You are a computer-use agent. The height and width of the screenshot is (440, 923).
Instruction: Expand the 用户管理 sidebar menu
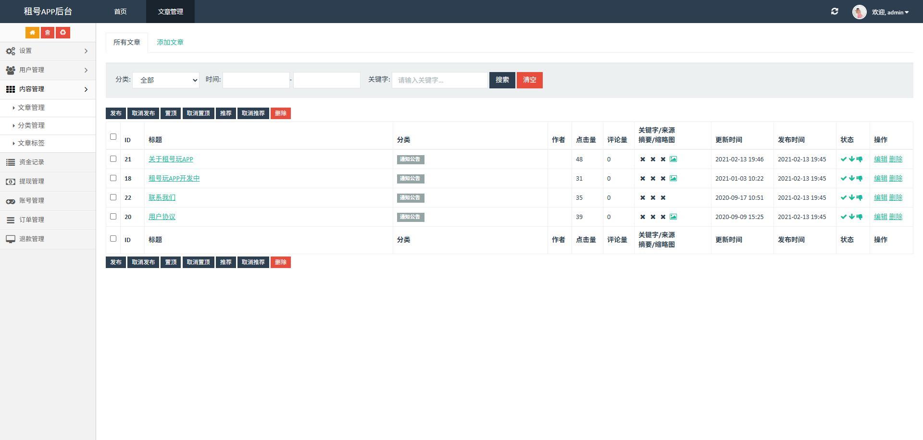[48, 70]
